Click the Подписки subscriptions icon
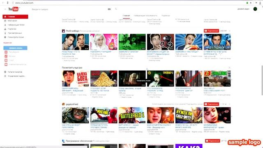 pyautogui.click(x=5, y=29)
